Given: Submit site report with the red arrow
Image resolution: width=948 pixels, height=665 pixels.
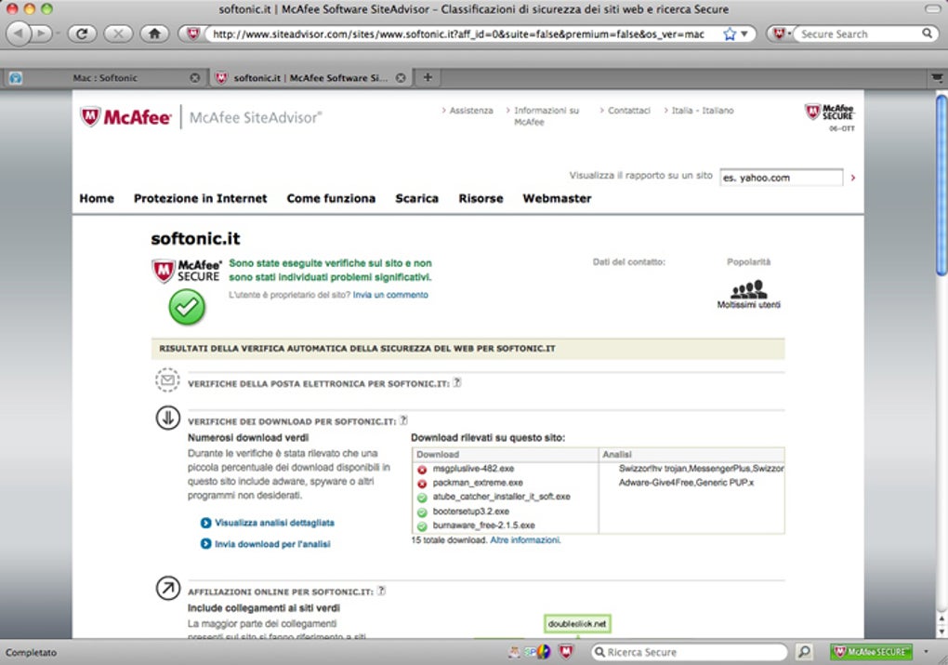Looking at the screenshot, I should pos(853,178).
